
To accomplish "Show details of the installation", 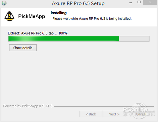I will 23,48.
